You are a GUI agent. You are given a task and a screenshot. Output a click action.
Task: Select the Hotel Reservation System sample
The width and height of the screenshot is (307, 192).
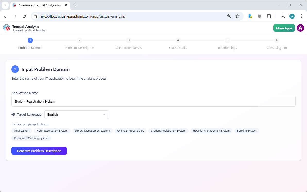[52, 131]
